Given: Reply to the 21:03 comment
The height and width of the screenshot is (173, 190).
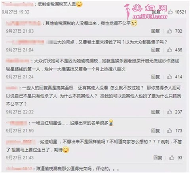Looking at the screenshot, I should (156, 31).
